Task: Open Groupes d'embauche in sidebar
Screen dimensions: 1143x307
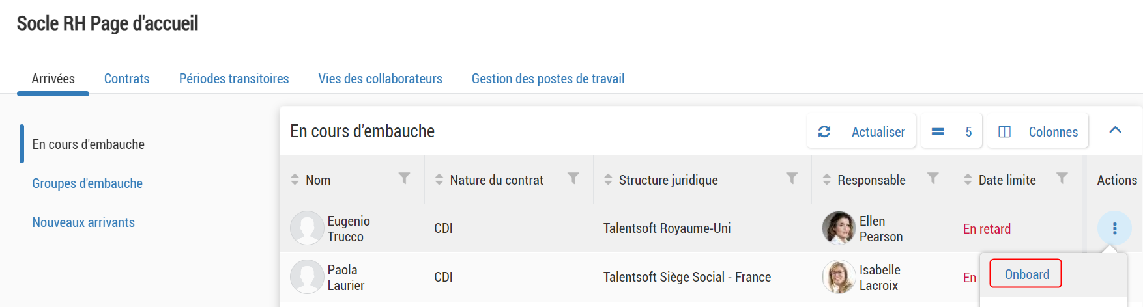Action: (87, 183)
